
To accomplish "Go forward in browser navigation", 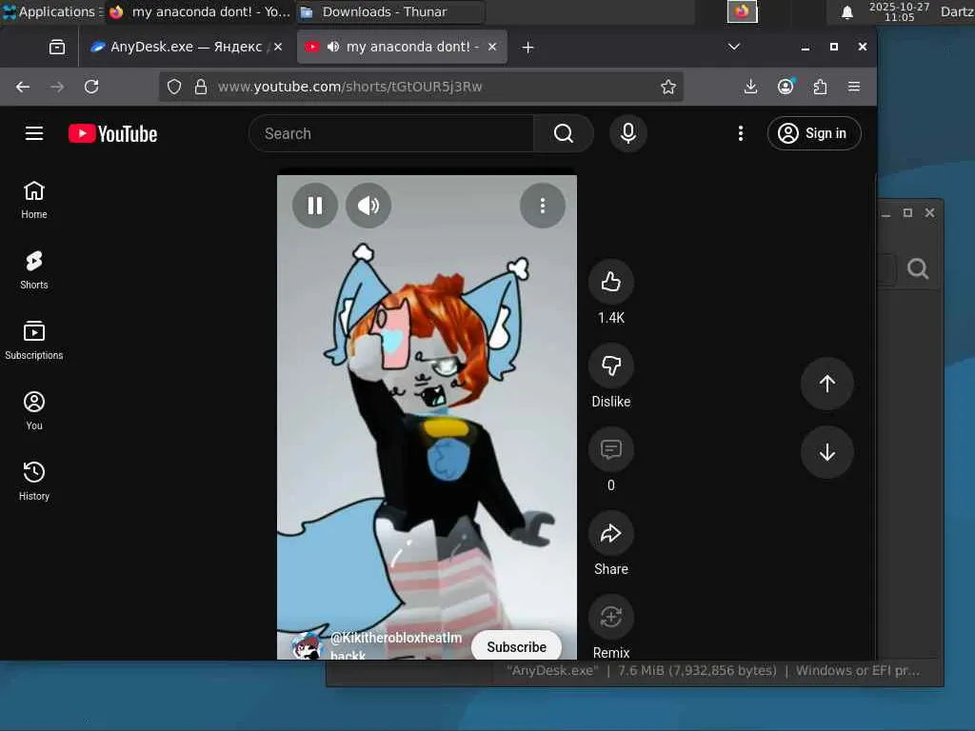I will (57, 87).
